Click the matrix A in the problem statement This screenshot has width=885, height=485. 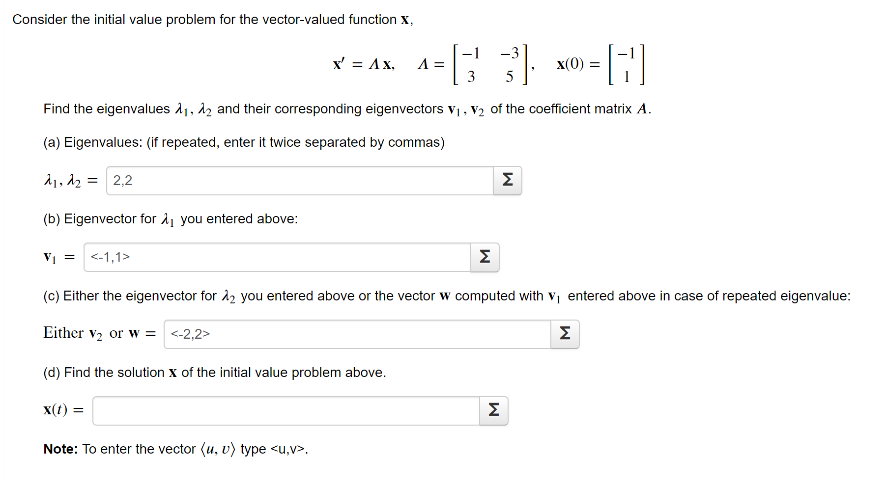[489, 64]
